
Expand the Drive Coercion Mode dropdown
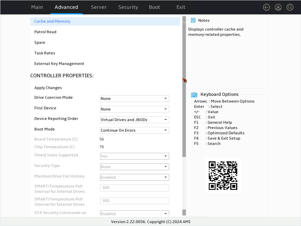click(134, 98)
